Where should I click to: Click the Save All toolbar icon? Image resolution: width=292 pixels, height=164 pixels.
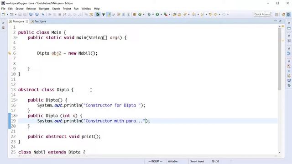pos(25,14)
